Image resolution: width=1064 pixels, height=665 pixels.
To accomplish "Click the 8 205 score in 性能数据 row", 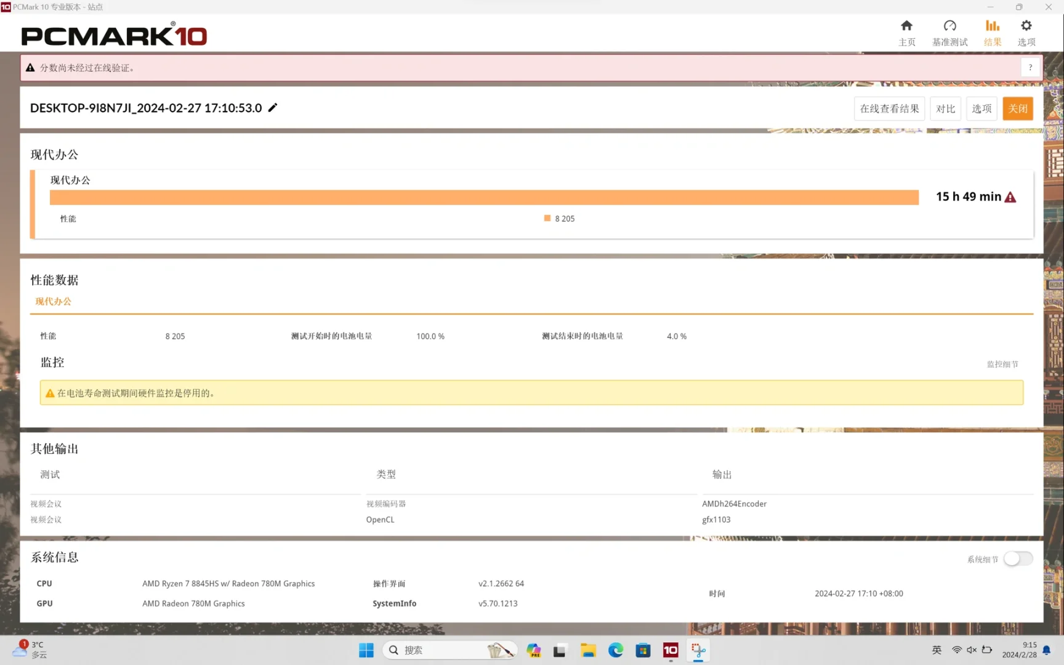I will [175, 336].
